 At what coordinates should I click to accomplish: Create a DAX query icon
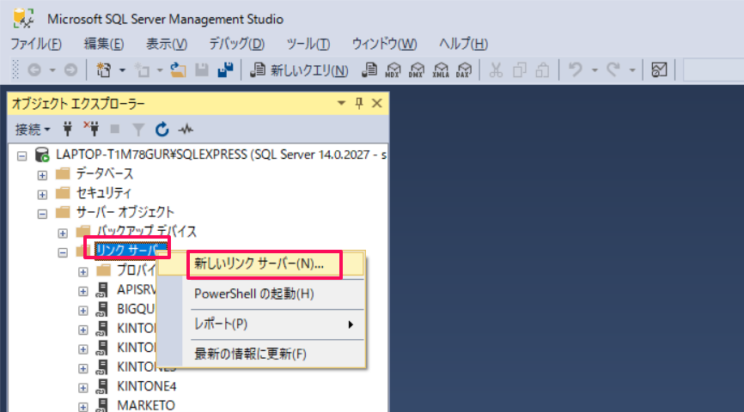point(464,70)
